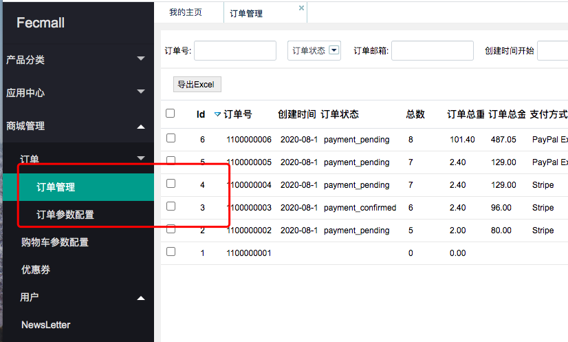Sort by the 支付方式 column header
The height and width of the screenshot is (342, 568).
click(549, 114)
